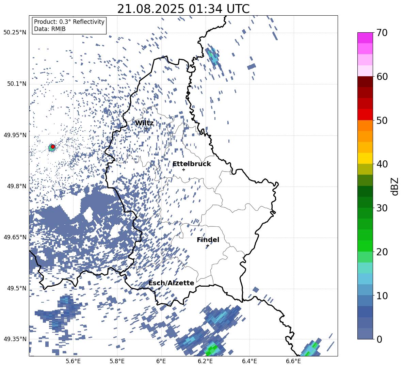Click the Ettelbruck location cross marker
The image size is (403, 368).
click(x=183, y=170)
